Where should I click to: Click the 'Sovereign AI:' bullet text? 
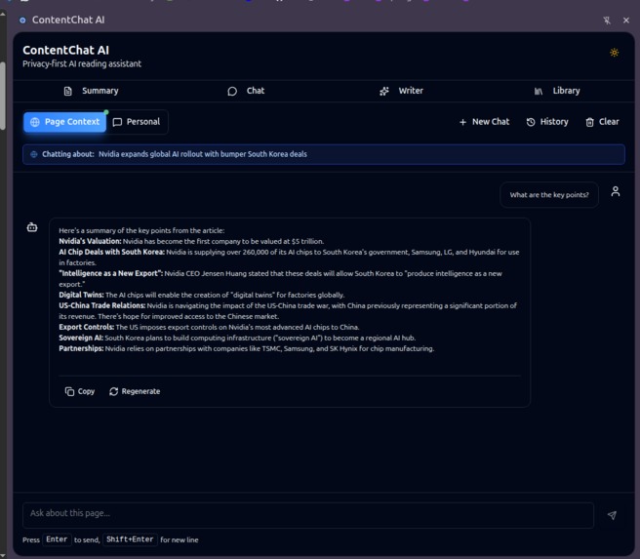click(x=81, y=338)
